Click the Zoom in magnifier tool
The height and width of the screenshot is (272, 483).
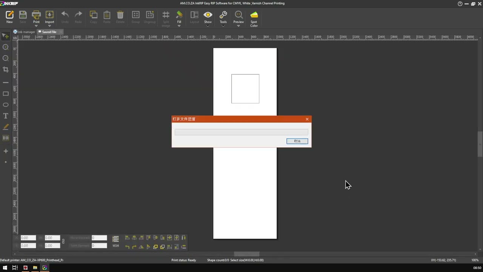pyautogui.click(x=6, y=47)
